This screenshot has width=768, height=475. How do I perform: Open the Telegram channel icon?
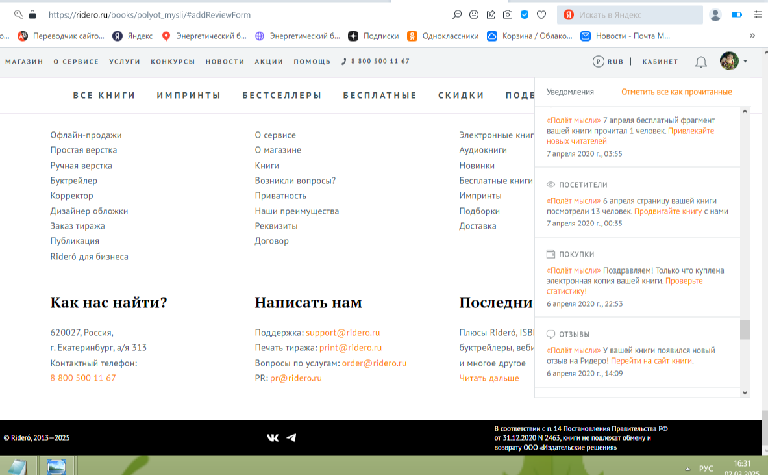coord(291,438)
